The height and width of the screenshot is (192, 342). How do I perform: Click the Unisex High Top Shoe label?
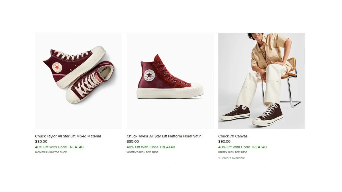tap(233, 152)
